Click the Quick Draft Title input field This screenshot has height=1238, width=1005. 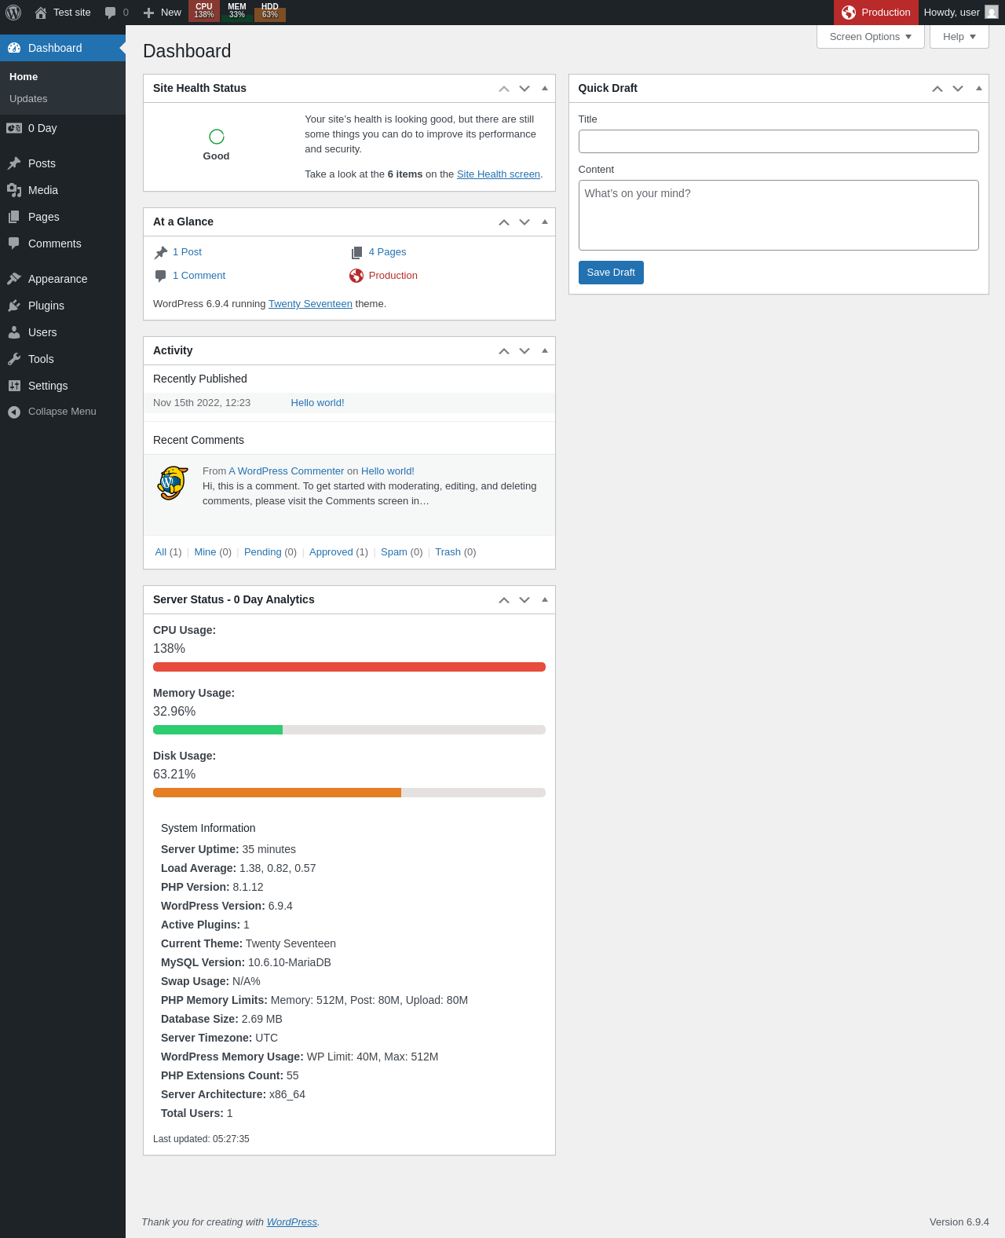point(779,141)
